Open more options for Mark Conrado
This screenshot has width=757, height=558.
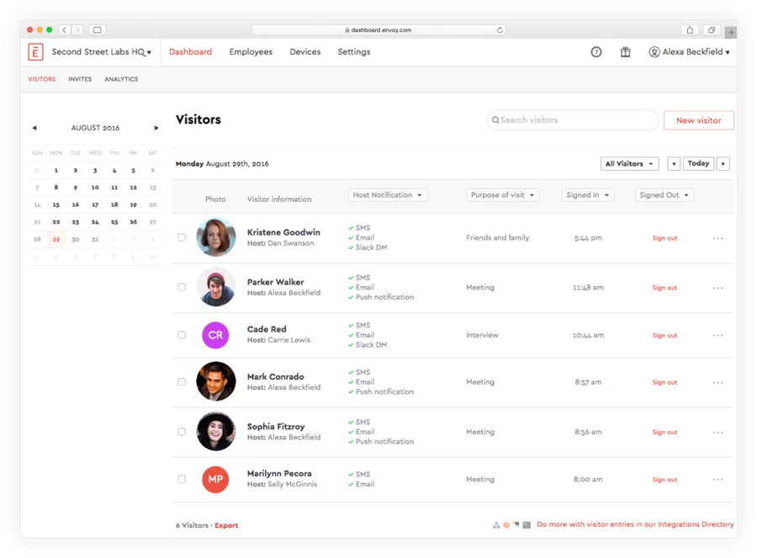(x=718, y=383)
